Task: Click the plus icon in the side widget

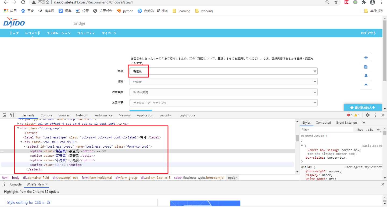Action: tap(366, 58)
